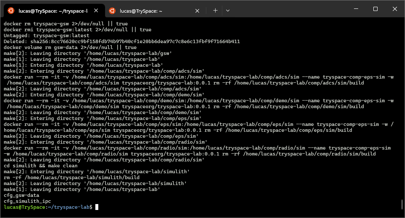The image size is (405, 218).
Task: Click 'Leaving directory' line for comp/adcs/sim
Action: tap(103, 89)
